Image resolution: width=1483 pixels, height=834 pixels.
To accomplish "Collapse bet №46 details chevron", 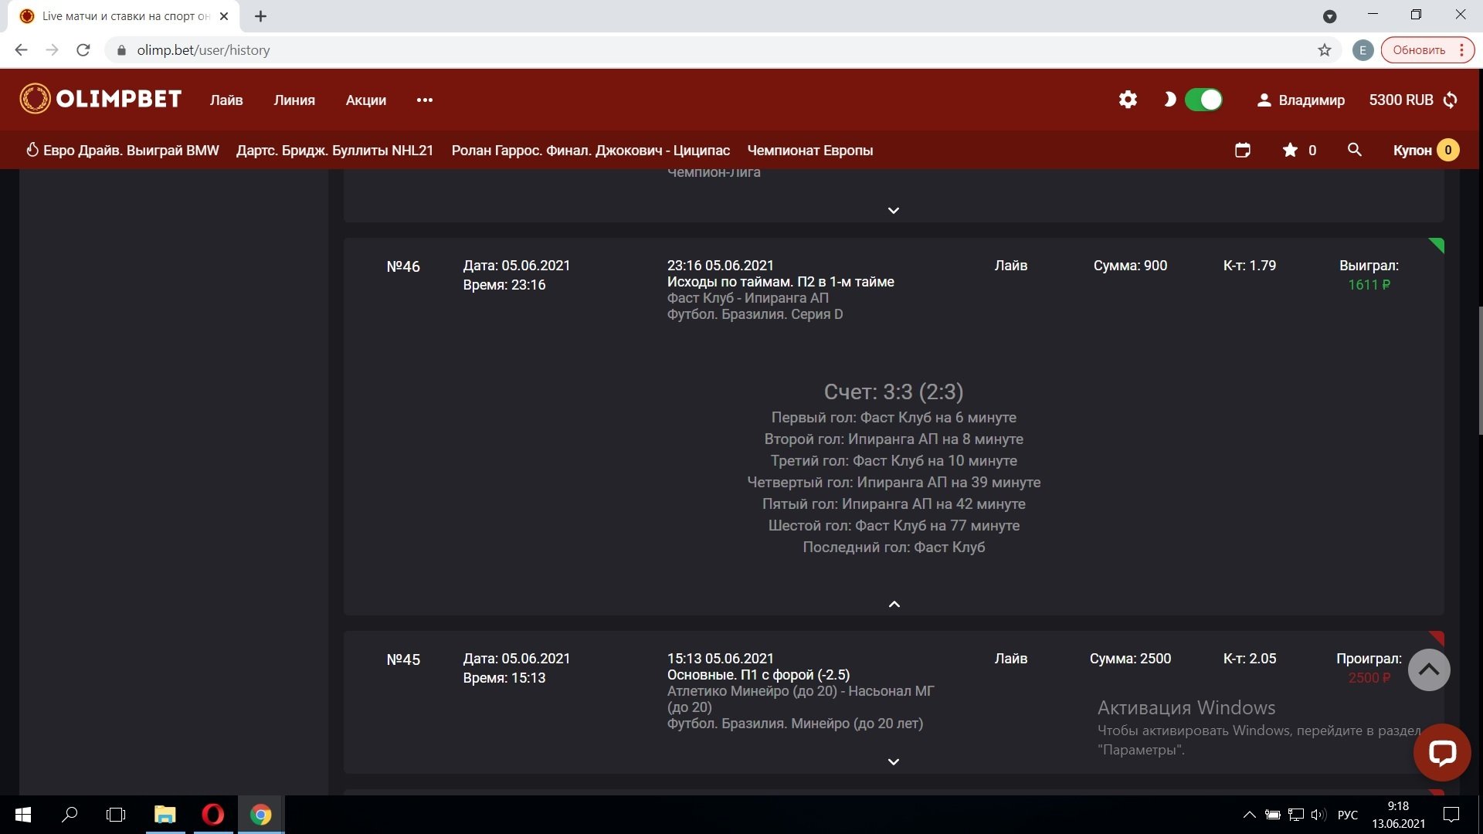I will [x=894, y=604].
